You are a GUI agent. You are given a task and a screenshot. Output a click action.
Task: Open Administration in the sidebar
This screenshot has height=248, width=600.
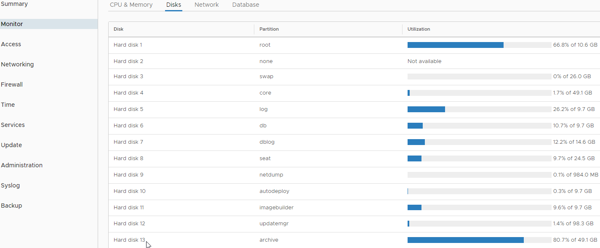coord(21,165)
